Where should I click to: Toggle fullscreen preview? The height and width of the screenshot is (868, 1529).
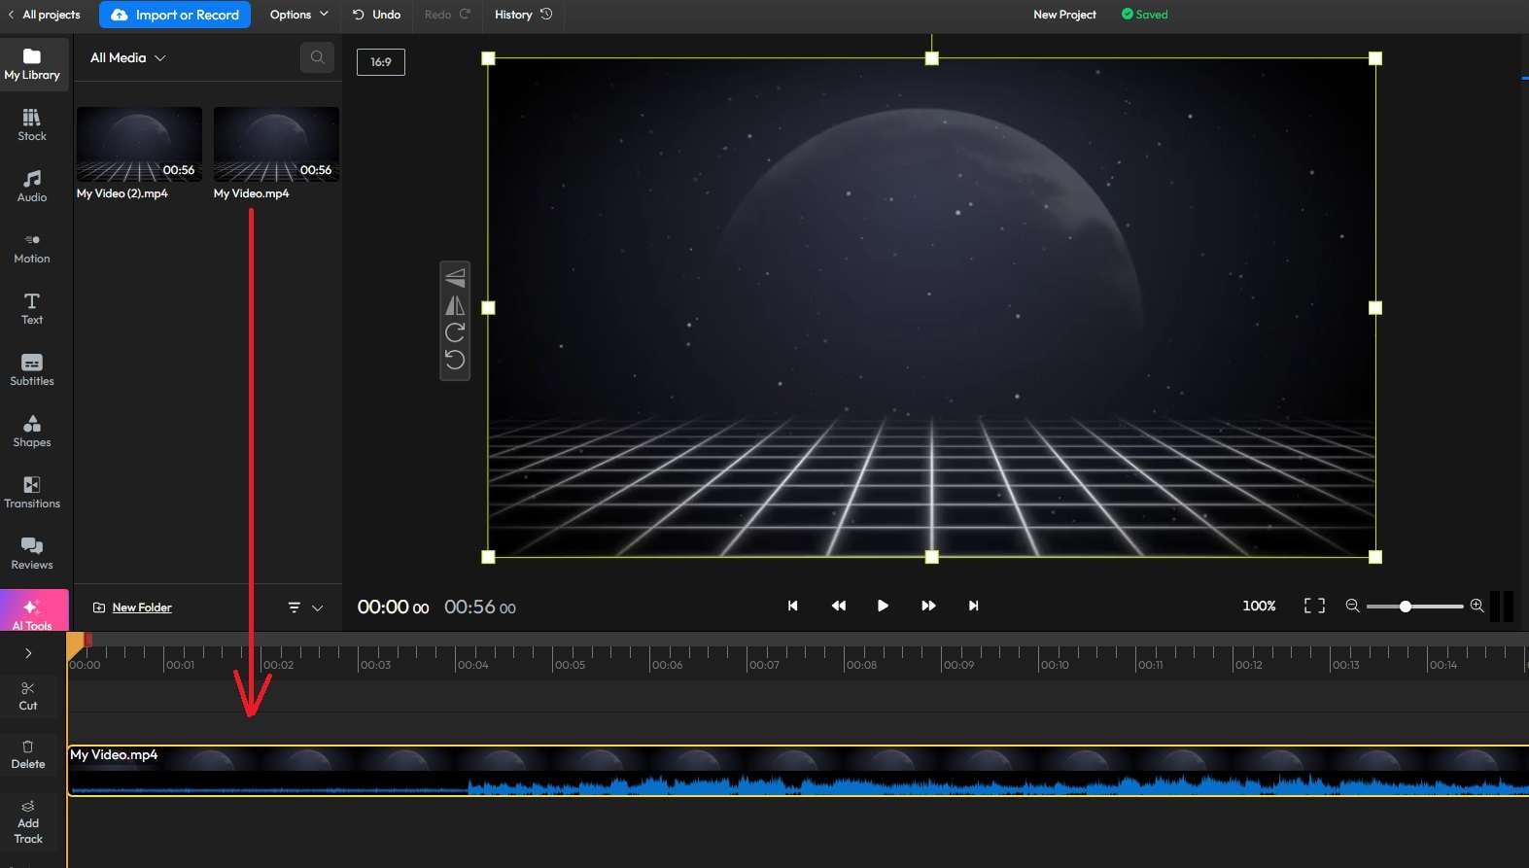[x=1314, y=606]
